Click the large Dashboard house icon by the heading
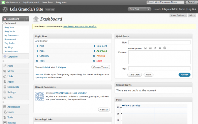 point(36,19)
